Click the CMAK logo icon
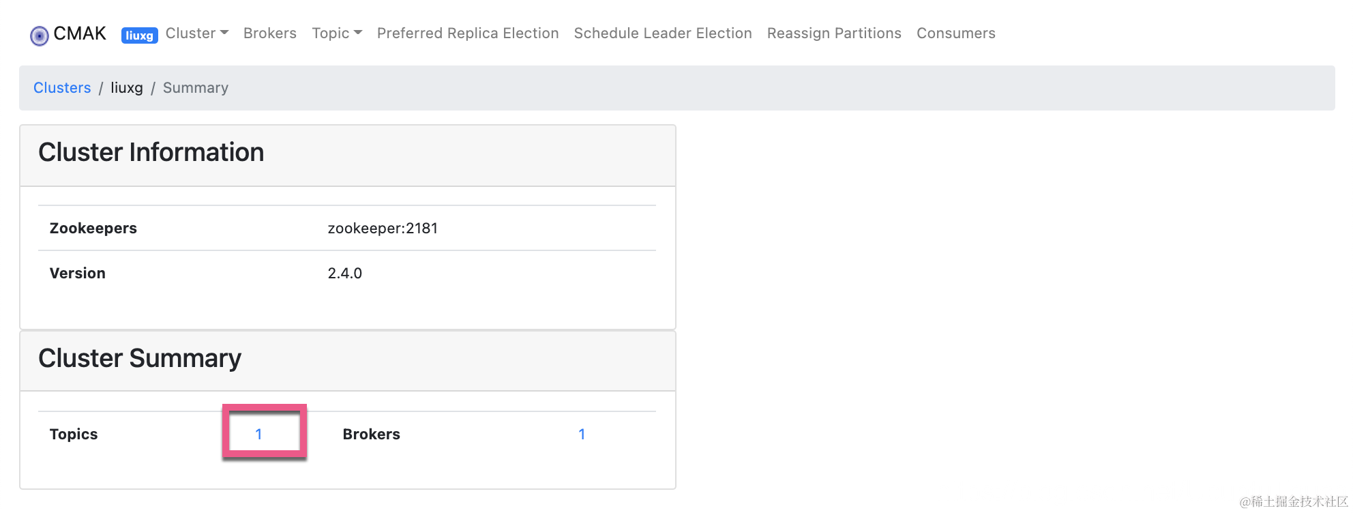This screenshot has height=513, width=1353. [40, 35]
